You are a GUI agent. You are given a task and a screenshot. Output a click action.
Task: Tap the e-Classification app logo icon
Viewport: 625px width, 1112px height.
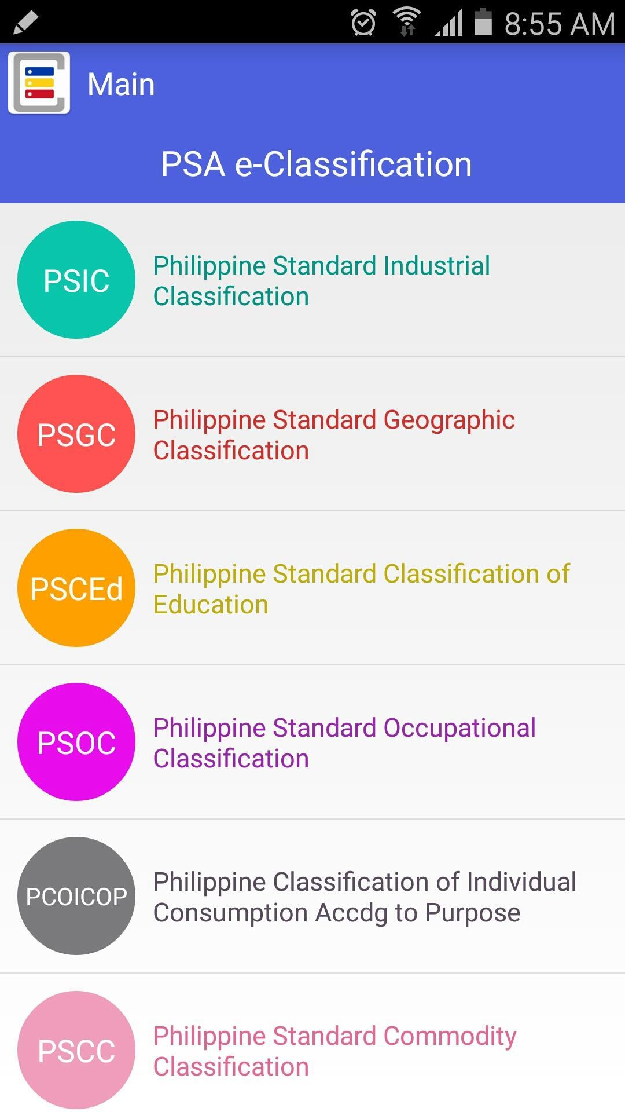(39, 83)
